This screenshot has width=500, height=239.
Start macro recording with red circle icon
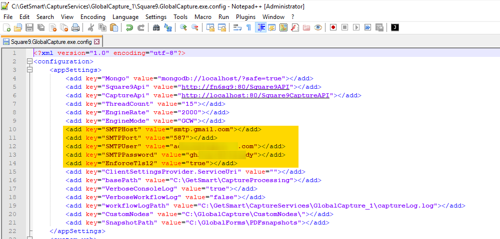(333, 27)
